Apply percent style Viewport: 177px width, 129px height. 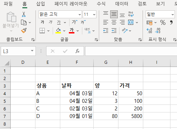point(163,22)
